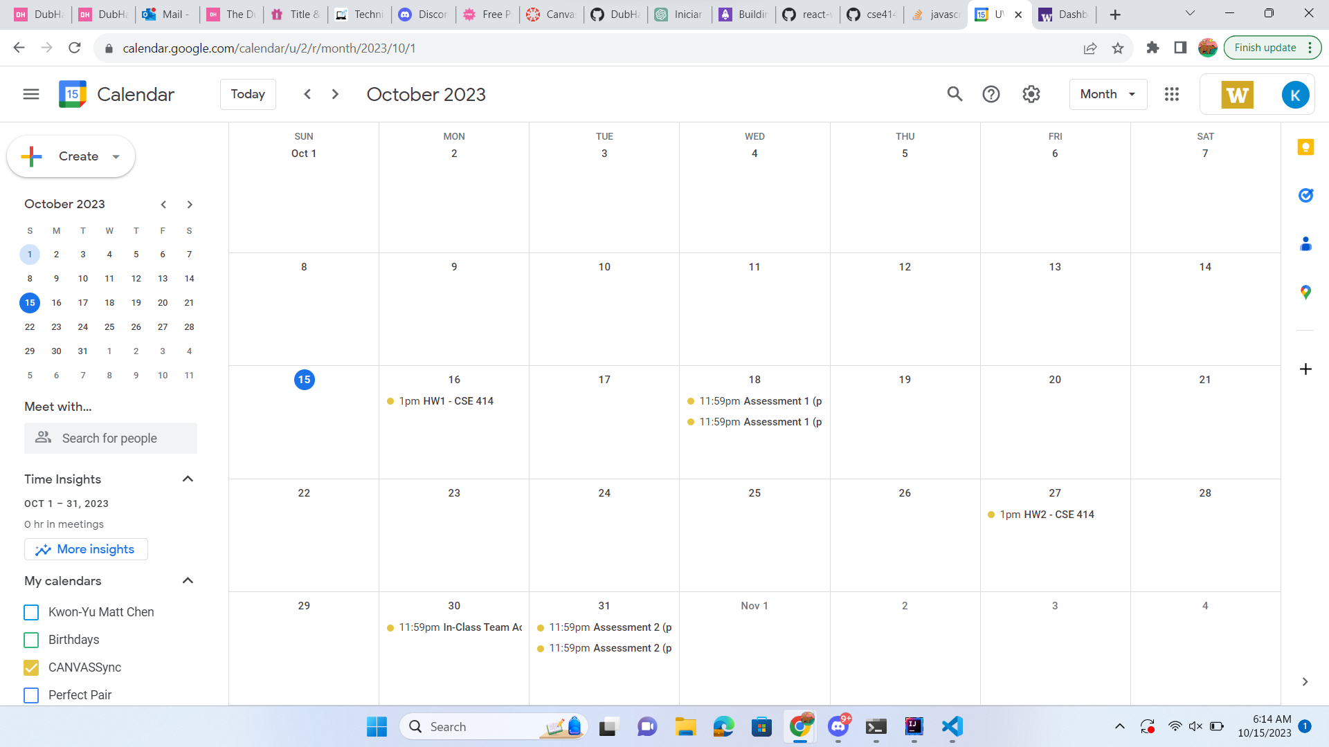Open the Google Contacts side panel icon
Image resolution: width=1329 pixels, height=747 pixels.
[1305, 243]
